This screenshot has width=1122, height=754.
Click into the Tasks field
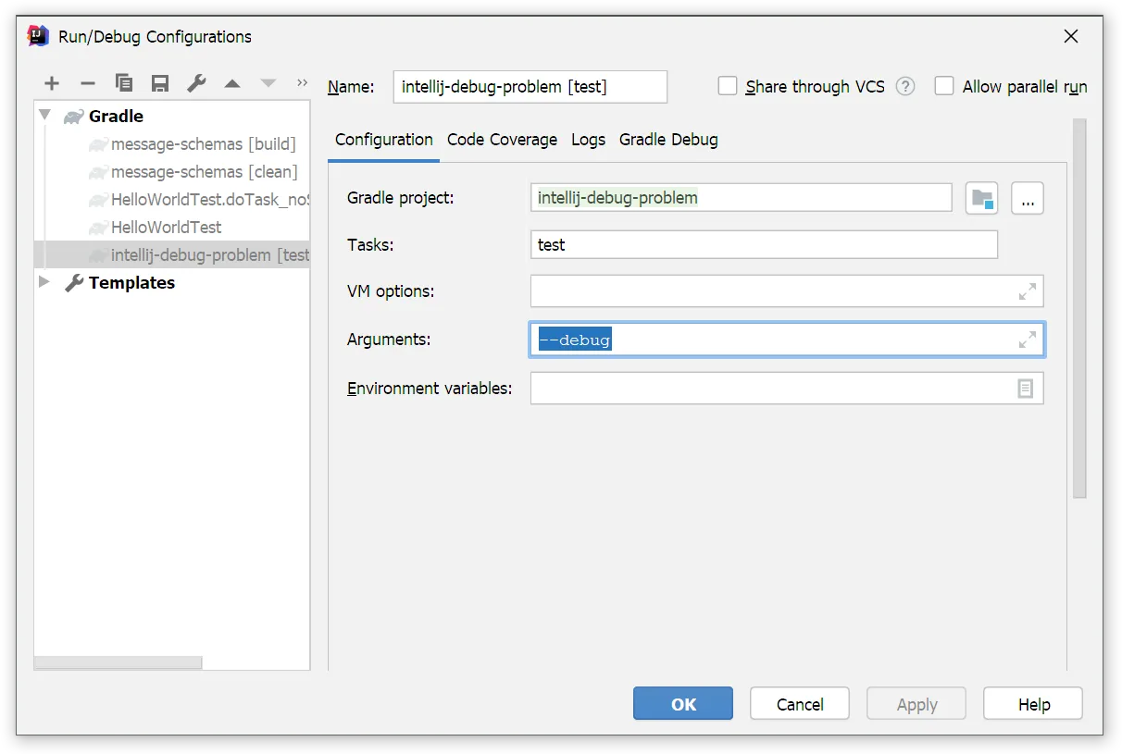[764, 244]
